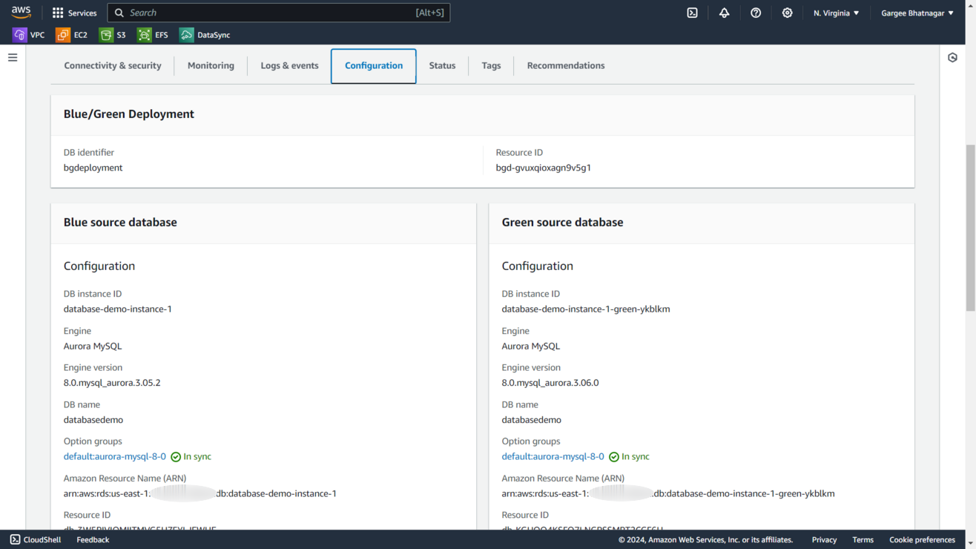Open the VPC shortcut

click(x=29, y=35)
